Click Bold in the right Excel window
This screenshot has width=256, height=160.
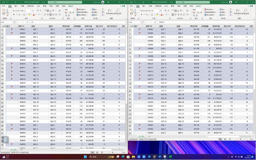[x=142, y=14]
